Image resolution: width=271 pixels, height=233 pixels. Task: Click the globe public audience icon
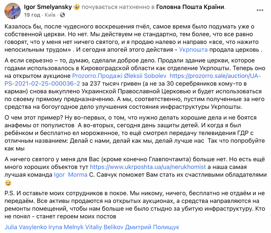point(63,15)
